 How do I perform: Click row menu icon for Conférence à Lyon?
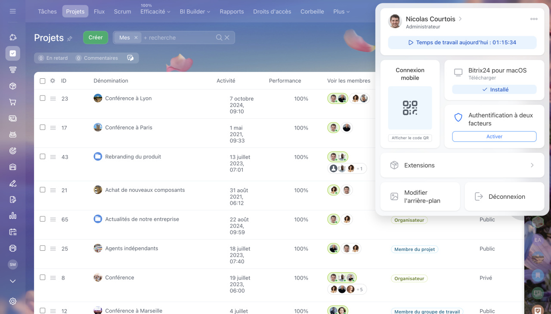pyautogui.click(x=53, y=99)
